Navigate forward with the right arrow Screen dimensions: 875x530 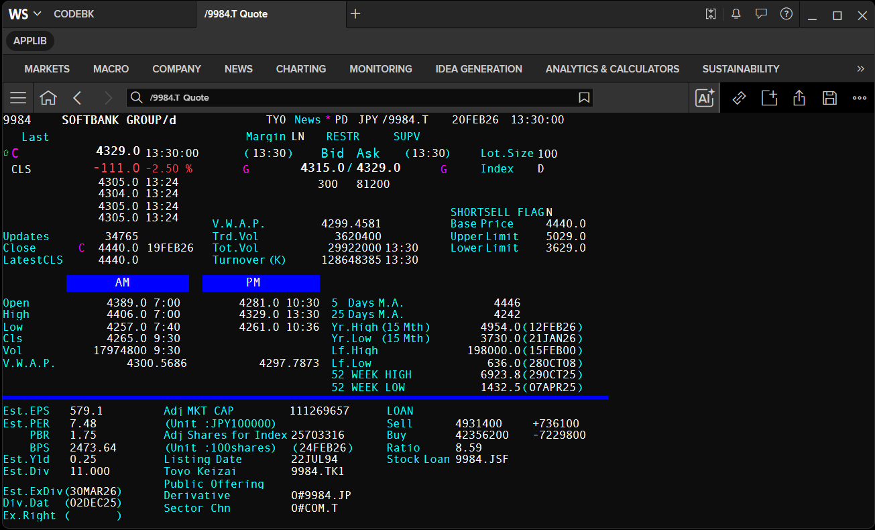(107, 98)
